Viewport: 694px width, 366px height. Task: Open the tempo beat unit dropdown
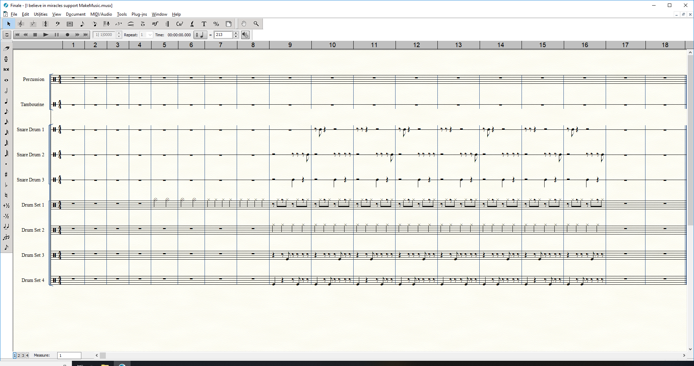coord(200,35)
